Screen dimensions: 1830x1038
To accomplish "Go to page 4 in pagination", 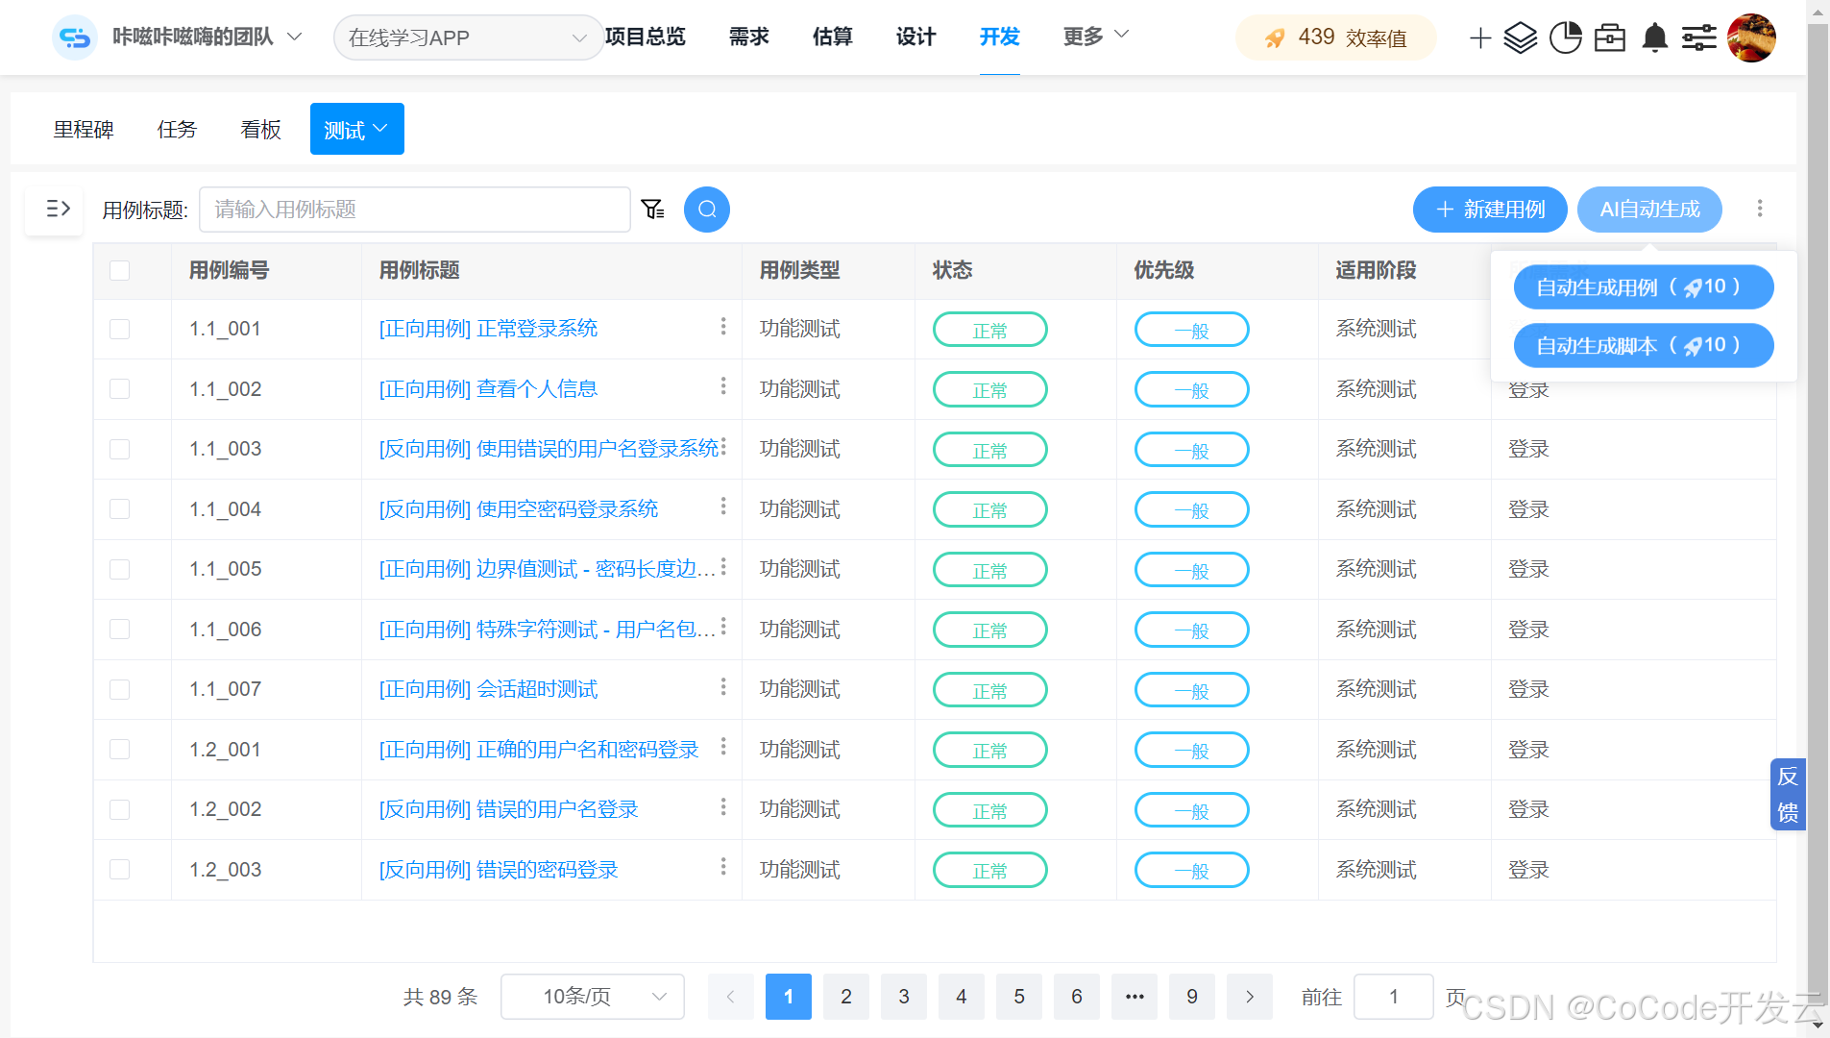I will (x=962, y=997).
